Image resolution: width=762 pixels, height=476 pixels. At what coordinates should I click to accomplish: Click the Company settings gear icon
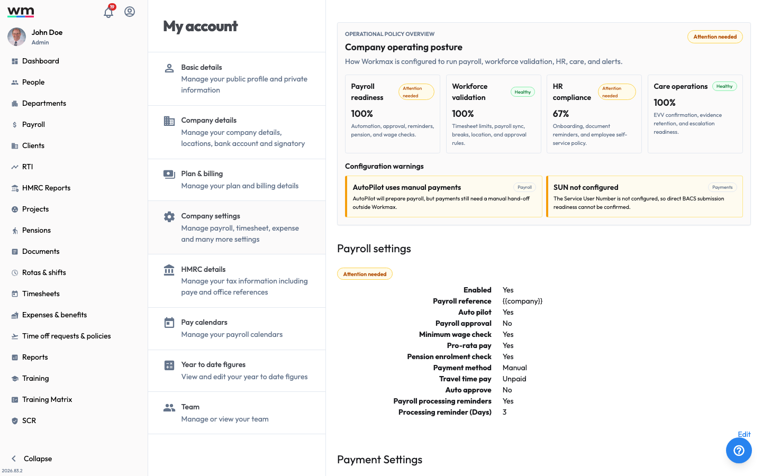tap(169, 216)
